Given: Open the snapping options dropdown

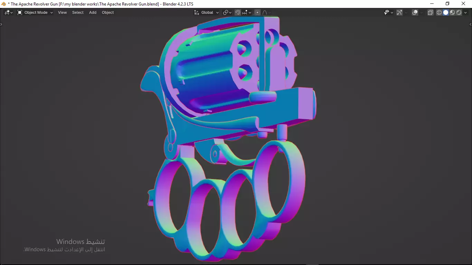Looking at the screenshot, I should click(x=247, y=12).
